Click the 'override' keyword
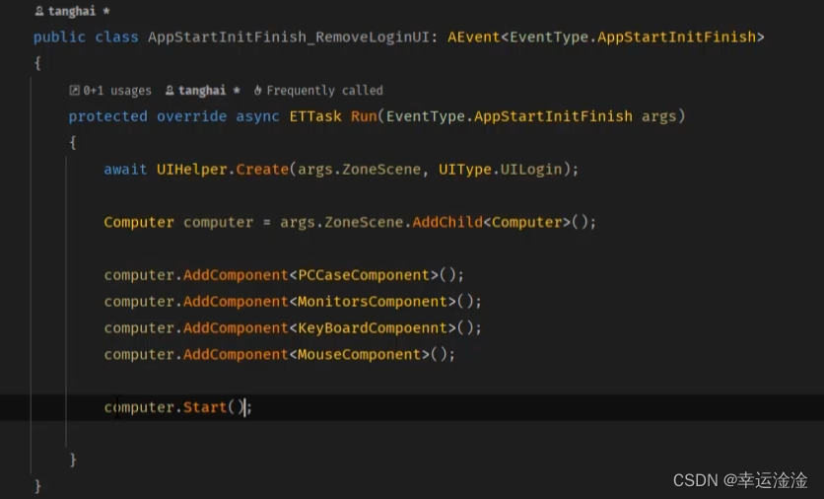824x499 pixels. [x=192, y=116]
